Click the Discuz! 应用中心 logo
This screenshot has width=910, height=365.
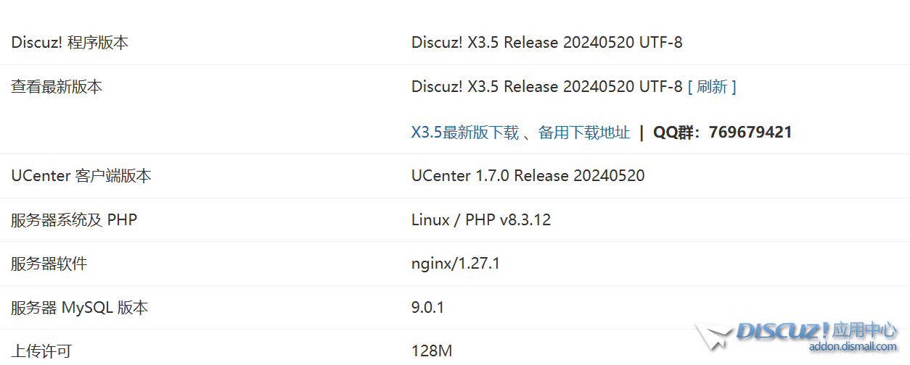[816, 332]
